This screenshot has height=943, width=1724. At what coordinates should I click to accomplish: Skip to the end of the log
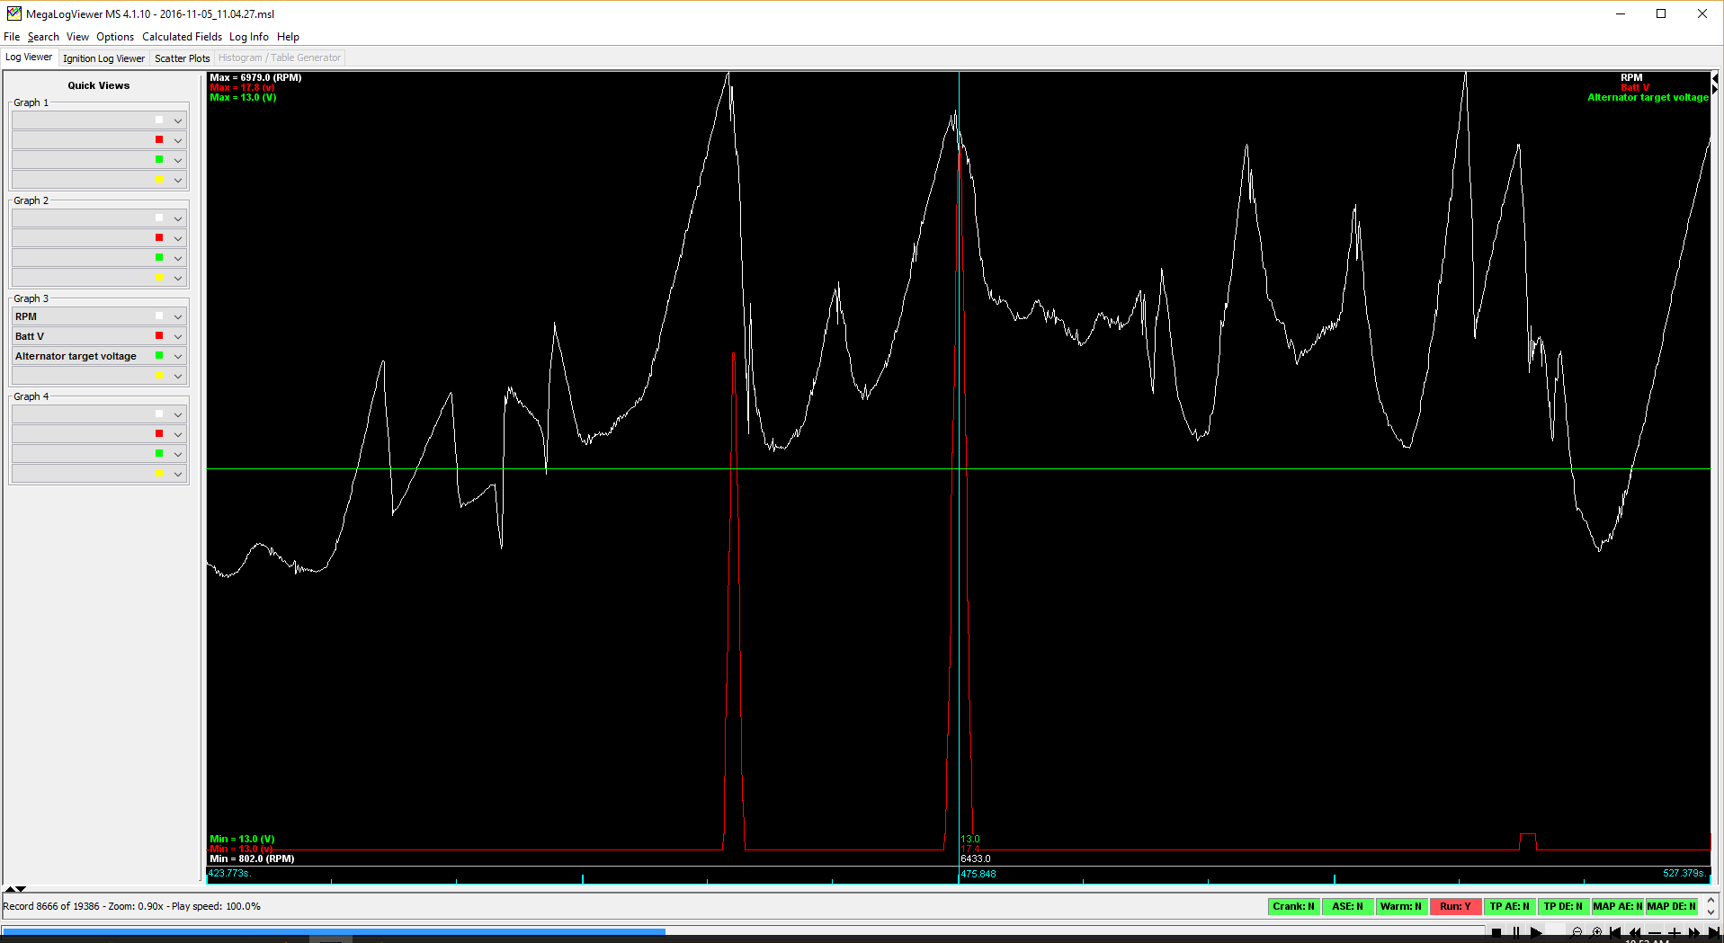pos(1713,933)
